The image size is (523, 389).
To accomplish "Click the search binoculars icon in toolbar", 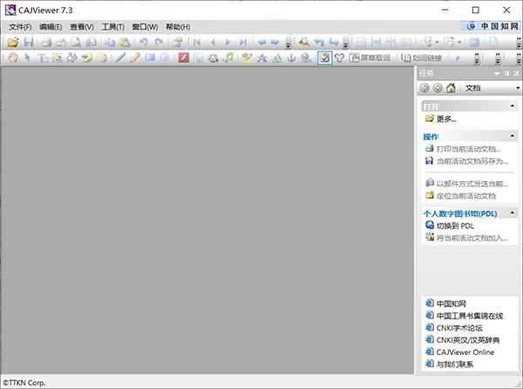I will (303, 42).
